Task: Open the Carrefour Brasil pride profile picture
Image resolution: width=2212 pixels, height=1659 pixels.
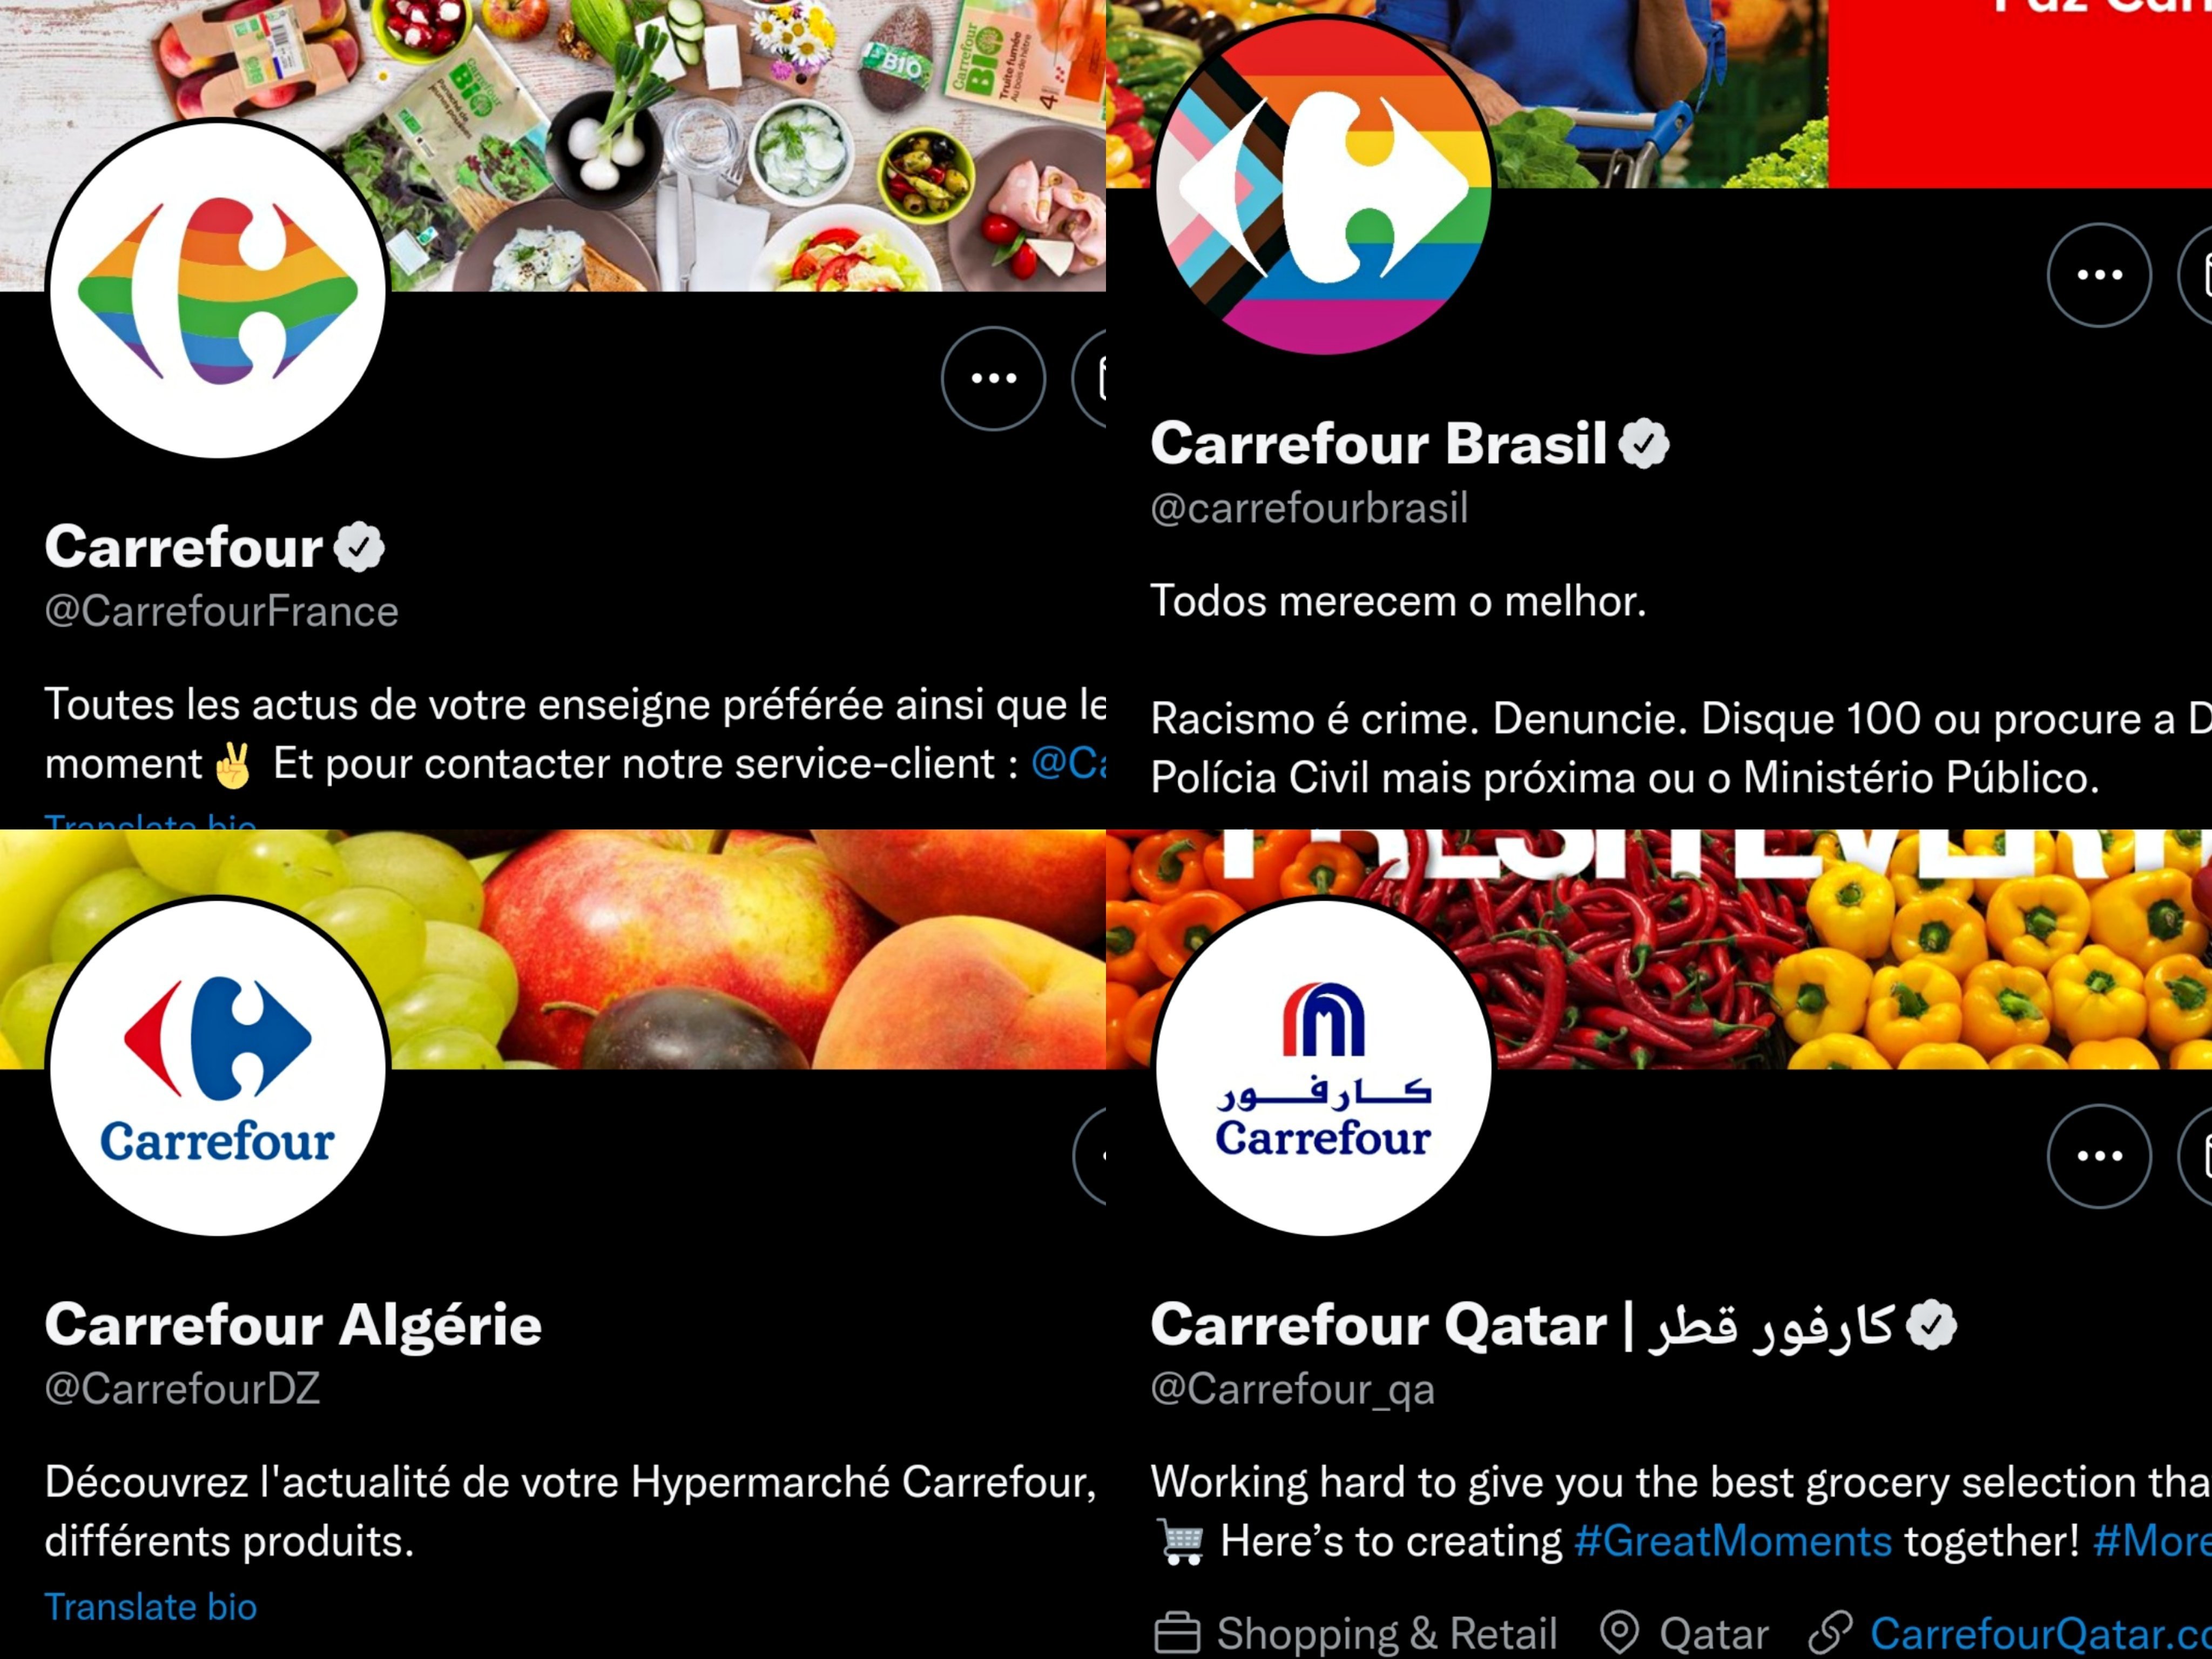Action: pyautogui.click(x=1324, y=186)
